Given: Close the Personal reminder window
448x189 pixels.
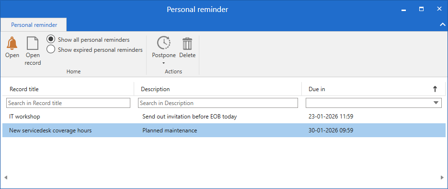Looking at the screenshot, I should [439, 9].
